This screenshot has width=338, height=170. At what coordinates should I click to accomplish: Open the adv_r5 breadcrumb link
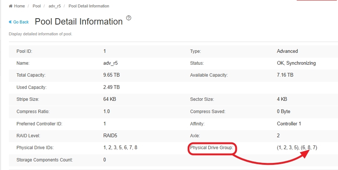[54, 6]
